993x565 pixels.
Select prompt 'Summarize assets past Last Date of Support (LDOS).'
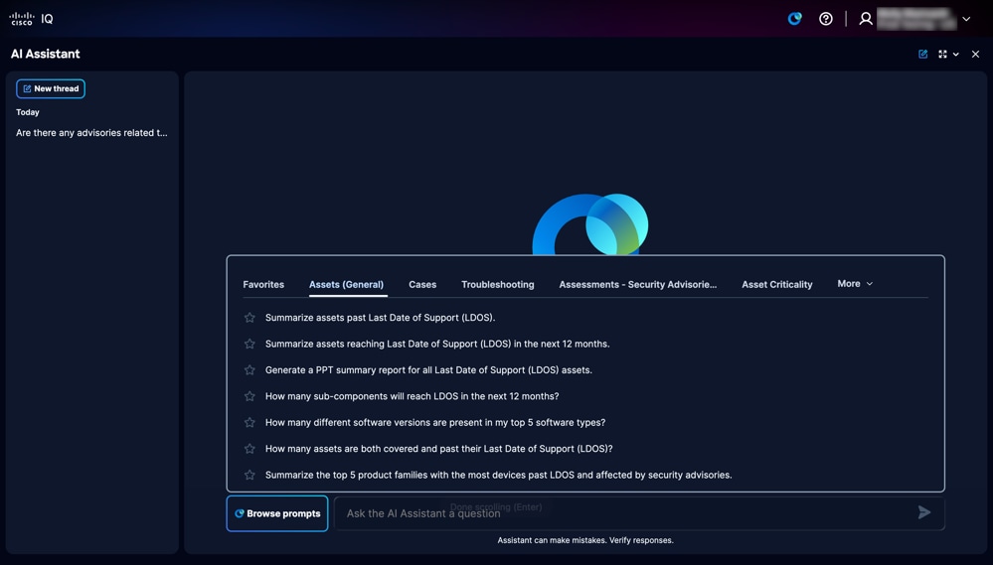pos(380,318)
